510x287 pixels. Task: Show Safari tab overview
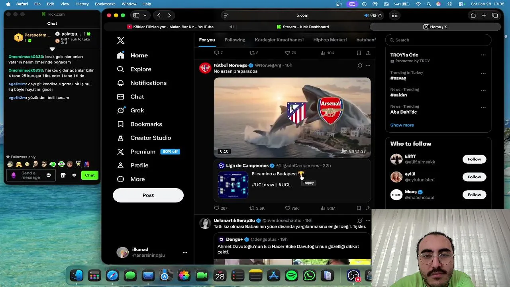pyautogui.click(x=495, y=16)
